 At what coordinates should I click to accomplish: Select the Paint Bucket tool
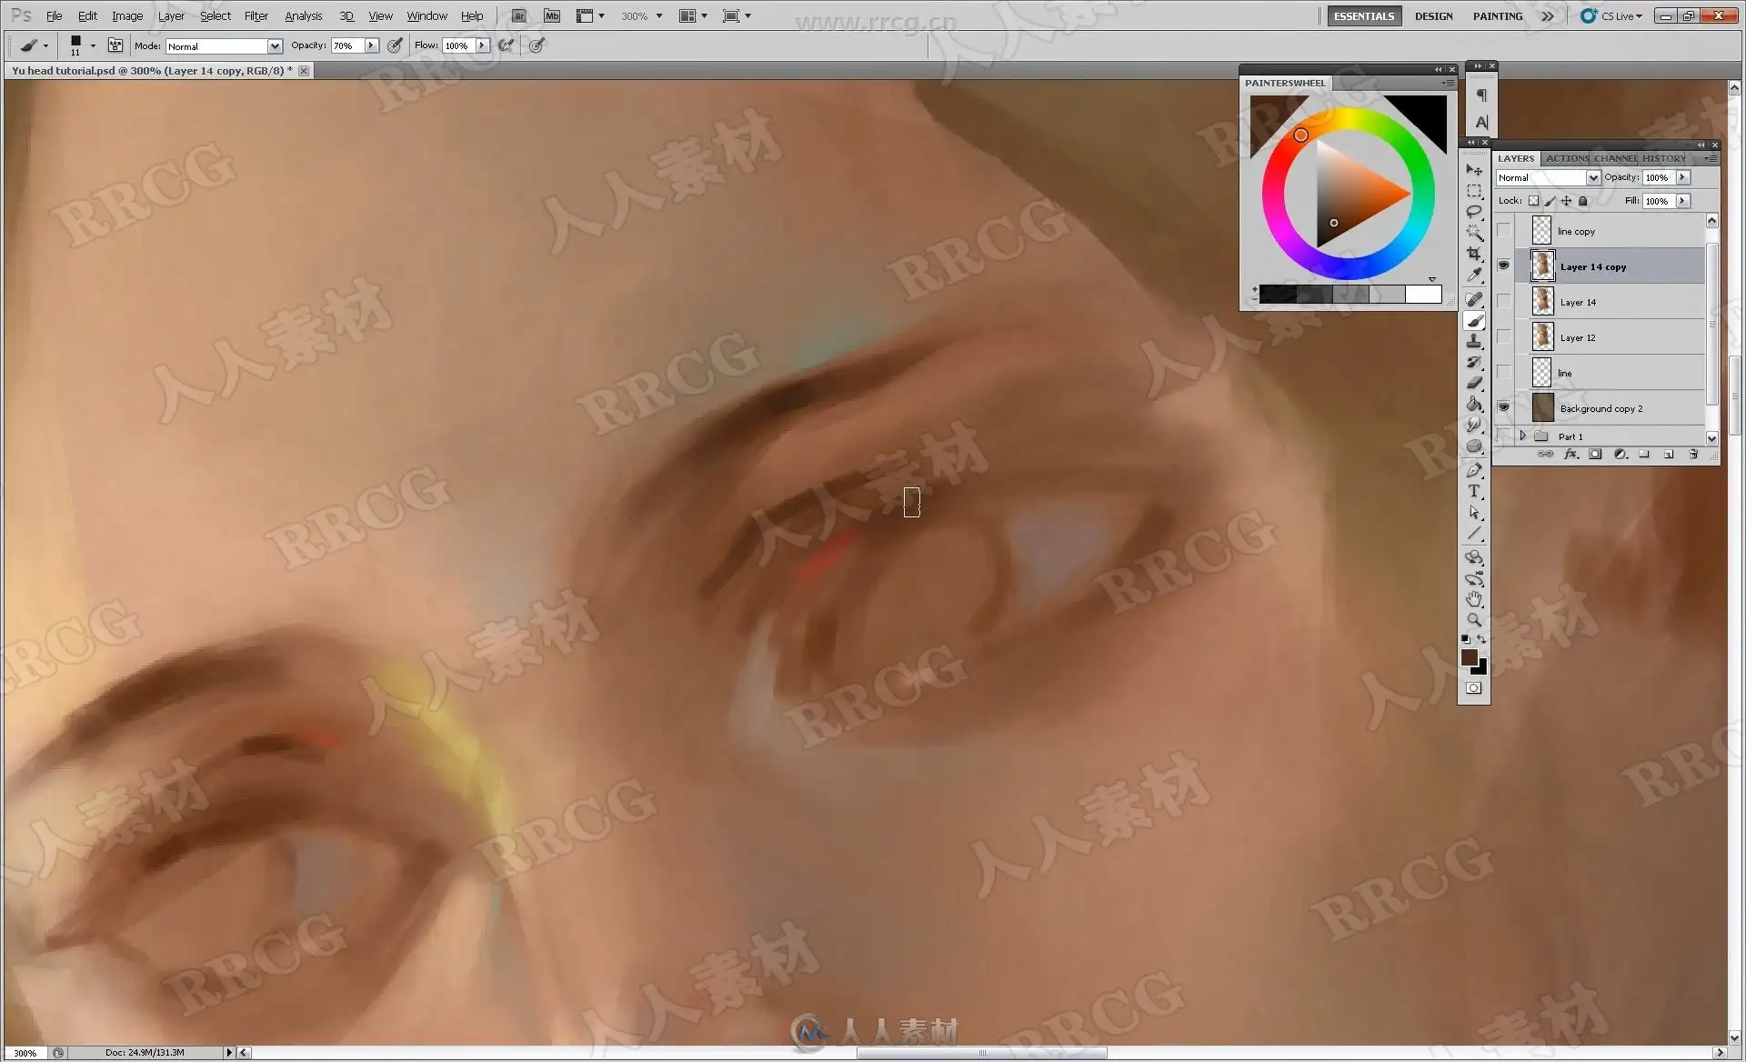click(x=1474, y=404)
